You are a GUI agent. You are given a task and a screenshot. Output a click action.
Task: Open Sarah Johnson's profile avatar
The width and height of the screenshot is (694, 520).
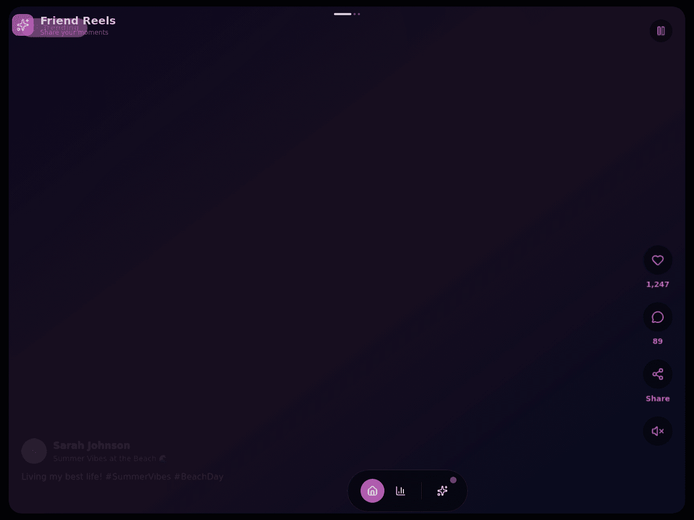click(34, 451)
